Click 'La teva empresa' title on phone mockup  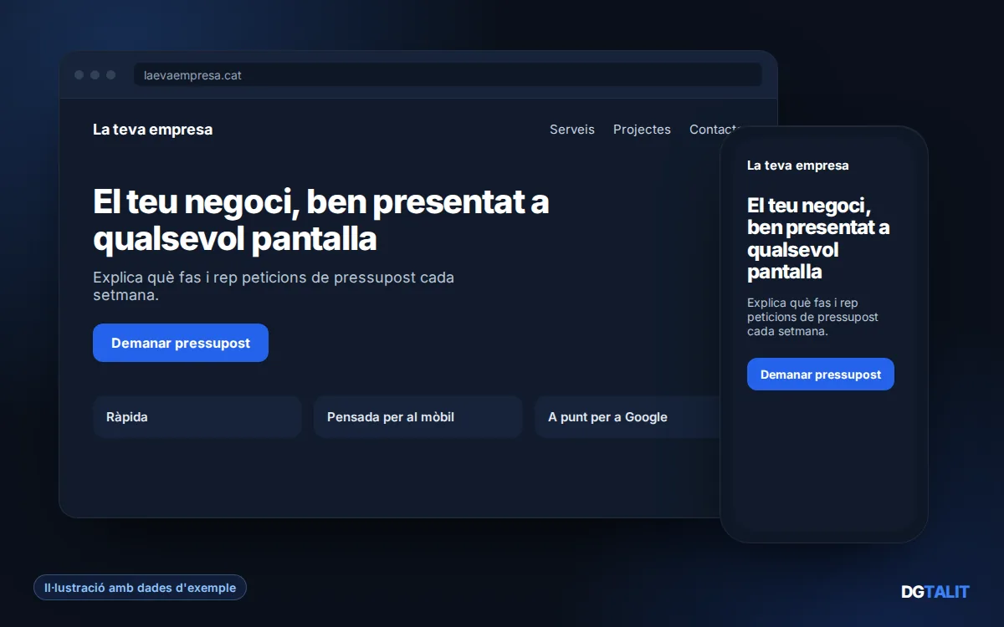tap(798, 166)
